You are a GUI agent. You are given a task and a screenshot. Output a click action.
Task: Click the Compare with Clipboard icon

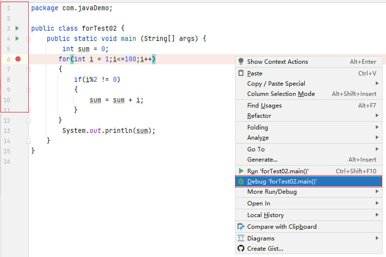pos(241,226)
